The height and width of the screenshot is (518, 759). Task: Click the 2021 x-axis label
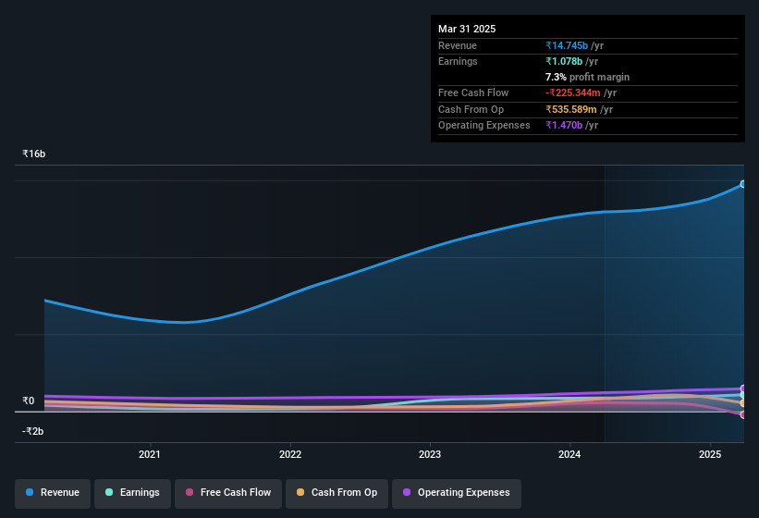[x=150, y=454]
